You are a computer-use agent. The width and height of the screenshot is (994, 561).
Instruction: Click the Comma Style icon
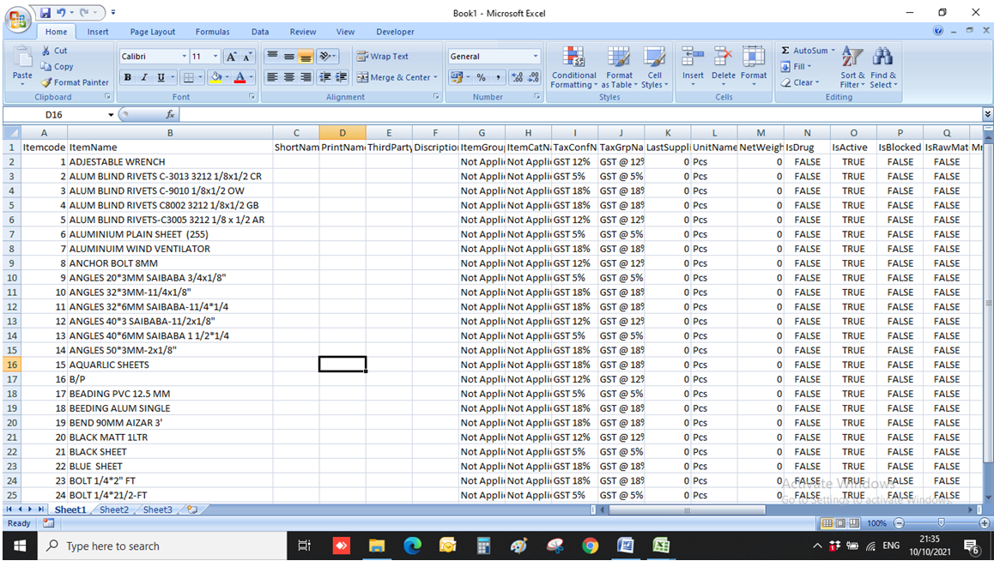[x=496, y=76]
